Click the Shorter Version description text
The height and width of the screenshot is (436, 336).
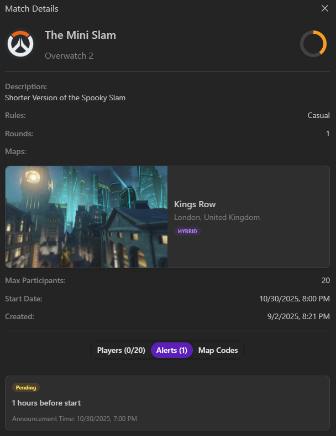tap(65, 98)
